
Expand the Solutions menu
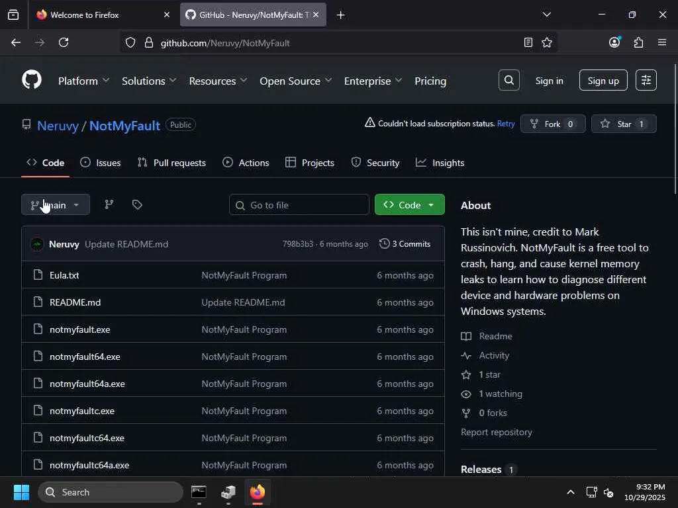point(149,81)
